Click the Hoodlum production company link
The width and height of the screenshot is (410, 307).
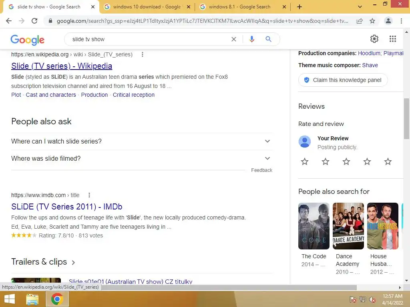[x=369, y=53]
